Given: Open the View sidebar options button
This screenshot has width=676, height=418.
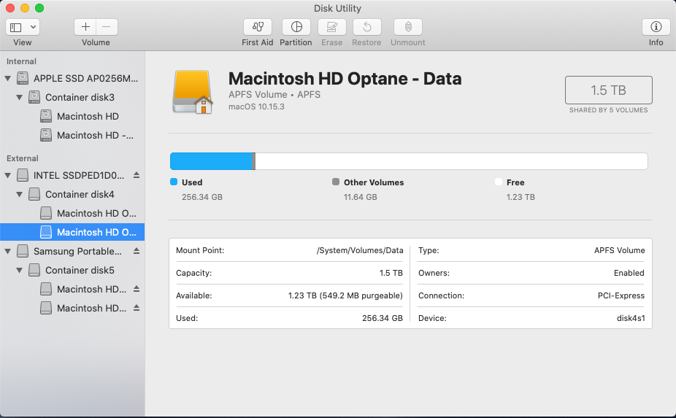Looking at the screenshot, I should coord(23,27).
